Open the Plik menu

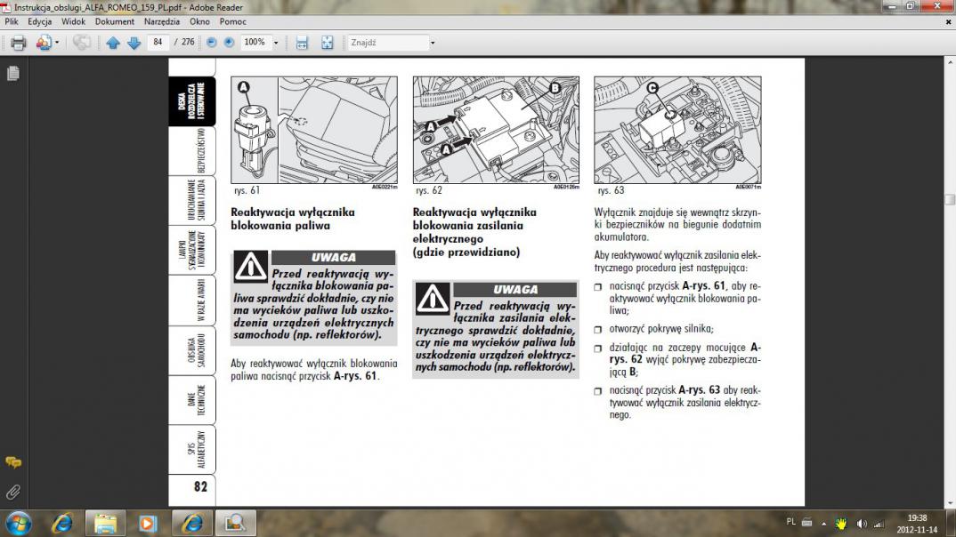pos(12,21)
